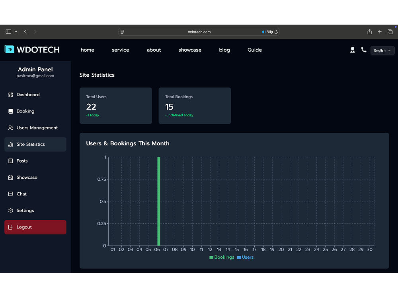398x298 pixels.
Task: Expand the Safari sidebar dropdown chevron
Action: click(x=16, y=32)
